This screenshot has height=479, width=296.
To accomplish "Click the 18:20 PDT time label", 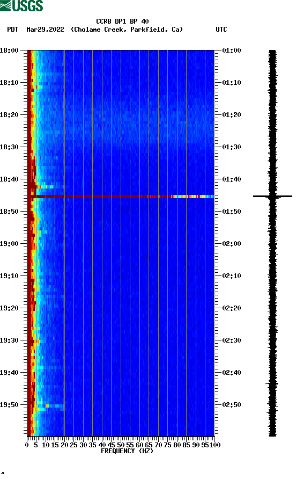I will (x=9, y=115).
